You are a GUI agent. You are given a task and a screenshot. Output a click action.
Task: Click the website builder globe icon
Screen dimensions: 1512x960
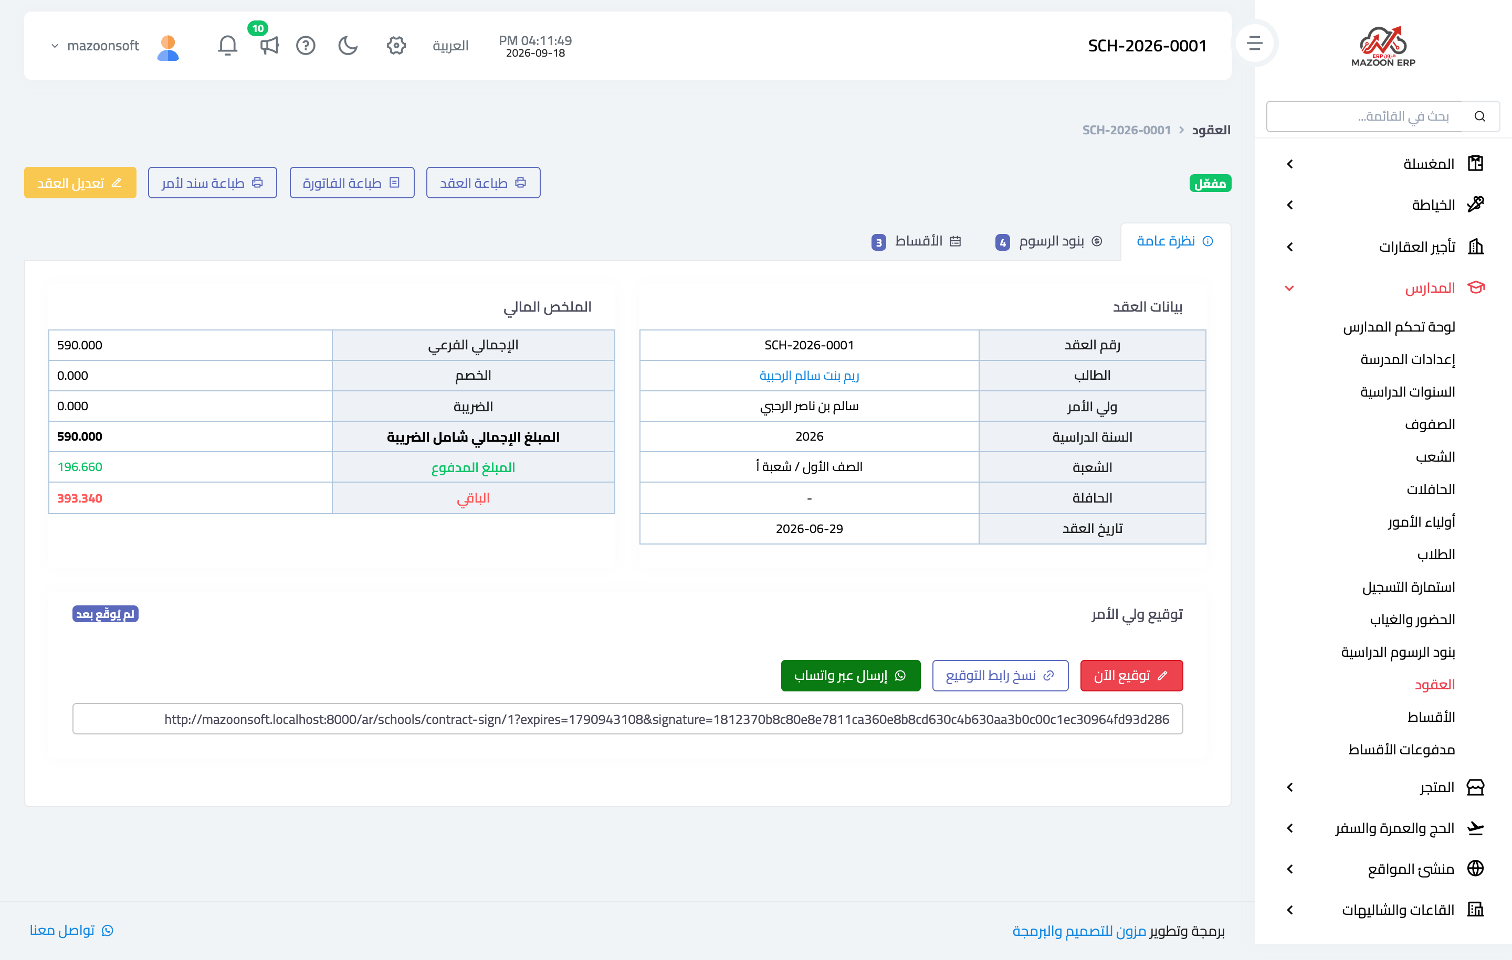(1475, 868)
